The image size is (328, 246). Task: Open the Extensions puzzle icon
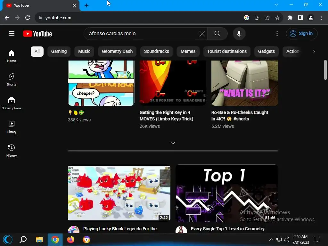(290, 18)
